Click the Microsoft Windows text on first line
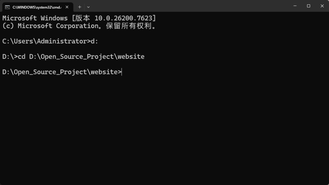Screen dimensions: 329x185 point(35,18)
